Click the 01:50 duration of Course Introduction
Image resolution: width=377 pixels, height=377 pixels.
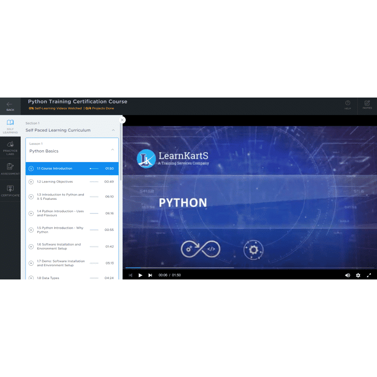pyautogui.click(x=109, y=169)
